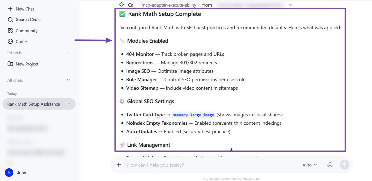Click the plus attachment button in chat input
Screen dimensions: 372x181
pos(119,165)
